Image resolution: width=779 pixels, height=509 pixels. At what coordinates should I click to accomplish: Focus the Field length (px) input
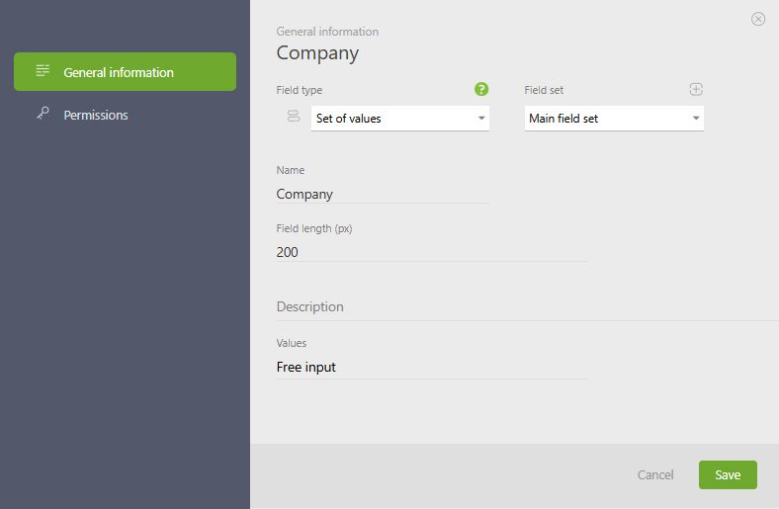pyautogui.click(x=432, y=252)
